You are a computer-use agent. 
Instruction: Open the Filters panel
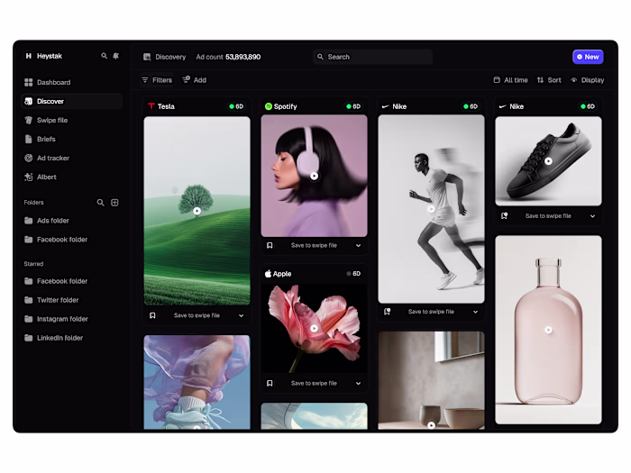coord(157,80)
